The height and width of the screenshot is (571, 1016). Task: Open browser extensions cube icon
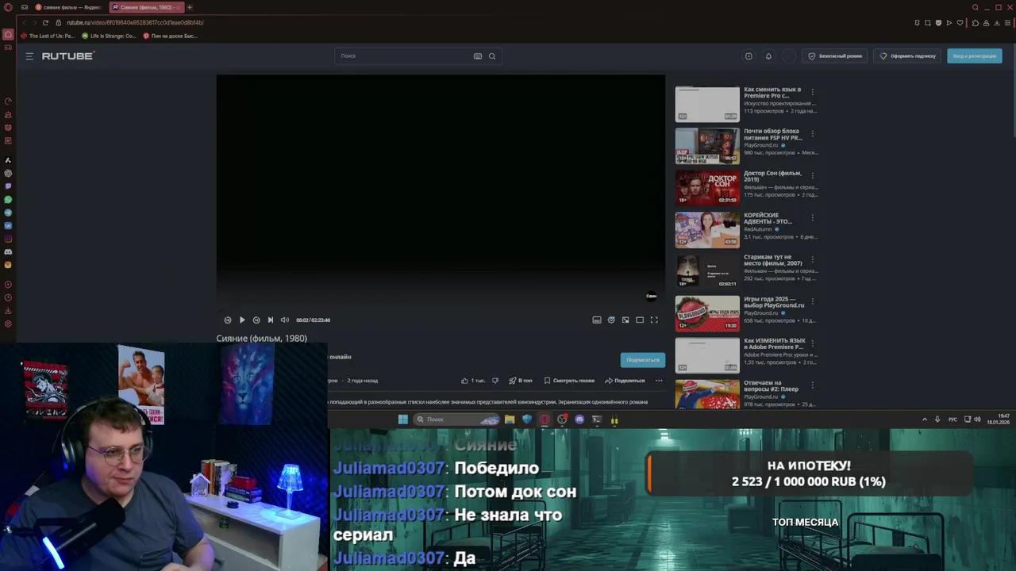click(x=976, y=22)
